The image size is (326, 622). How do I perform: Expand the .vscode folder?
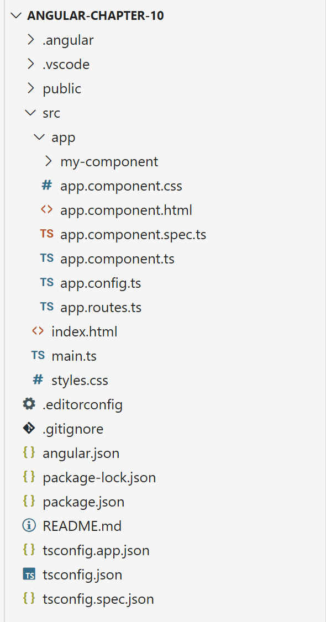[31, 64]
